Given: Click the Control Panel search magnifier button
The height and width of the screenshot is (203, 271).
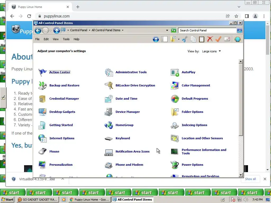Looking at the screenshot, I should [239, 30].
